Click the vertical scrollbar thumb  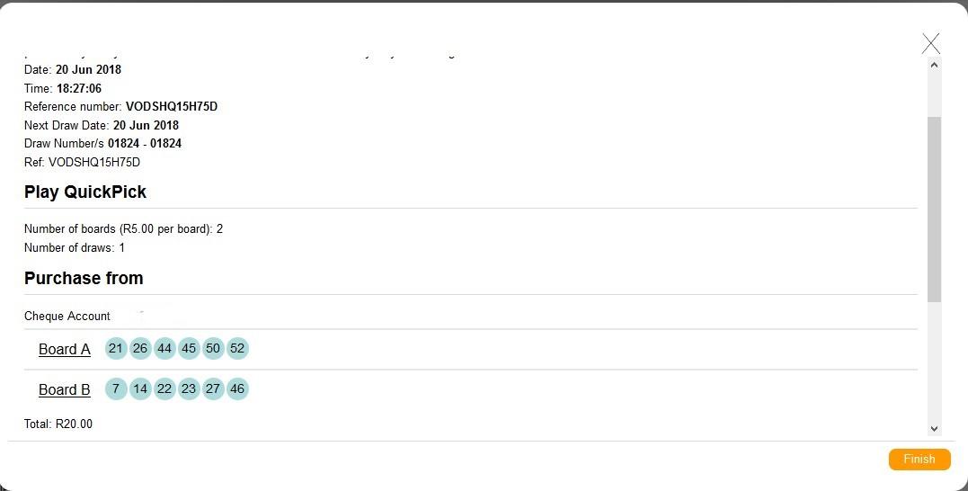934,210
